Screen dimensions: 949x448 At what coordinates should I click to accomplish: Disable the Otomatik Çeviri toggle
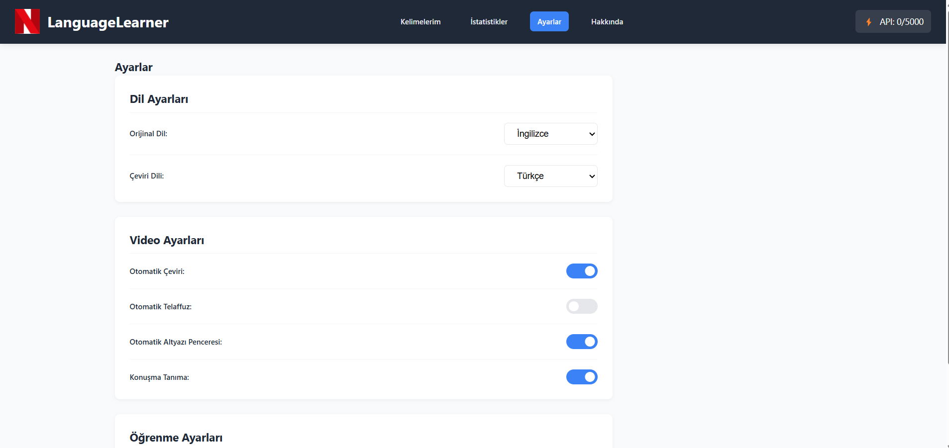click(x=581, y=271)
